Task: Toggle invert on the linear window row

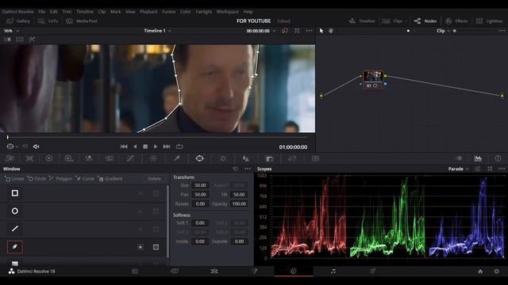Action: (x=140, y=193)
